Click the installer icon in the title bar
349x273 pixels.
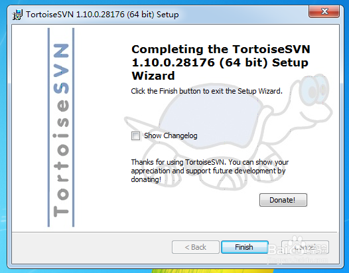pos(17,15)
